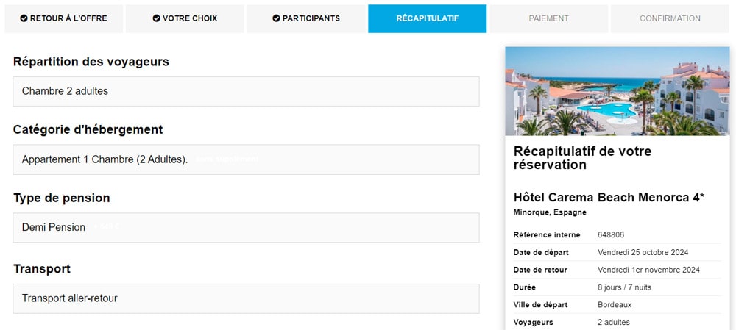Click the checkmark icon beside Participants

click(276, 18)
